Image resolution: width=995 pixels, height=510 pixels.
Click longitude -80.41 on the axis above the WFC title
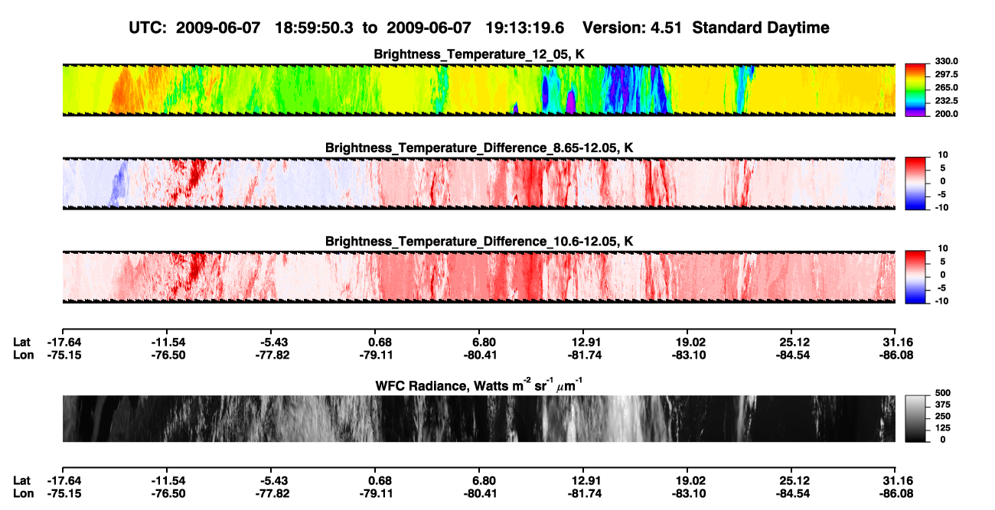(x=481, y=355)
